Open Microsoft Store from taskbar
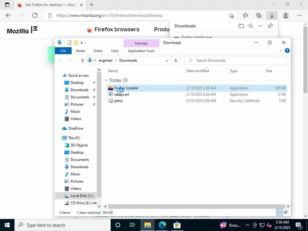Image resolution: width=308 pixels, height=231 pixels. click(177, 225)
